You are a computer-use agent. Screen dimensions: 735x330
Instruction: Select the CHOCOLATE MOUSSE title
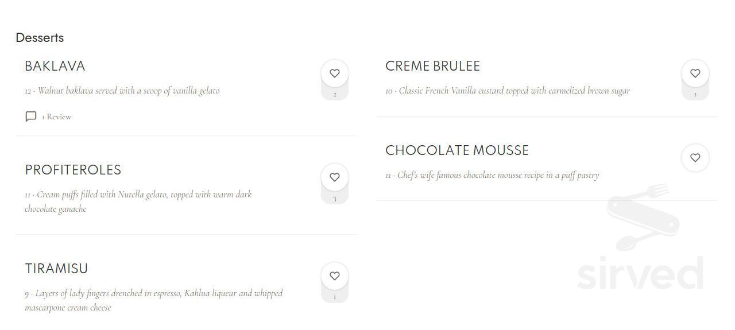pyautogui.click(x=457, y=150)
